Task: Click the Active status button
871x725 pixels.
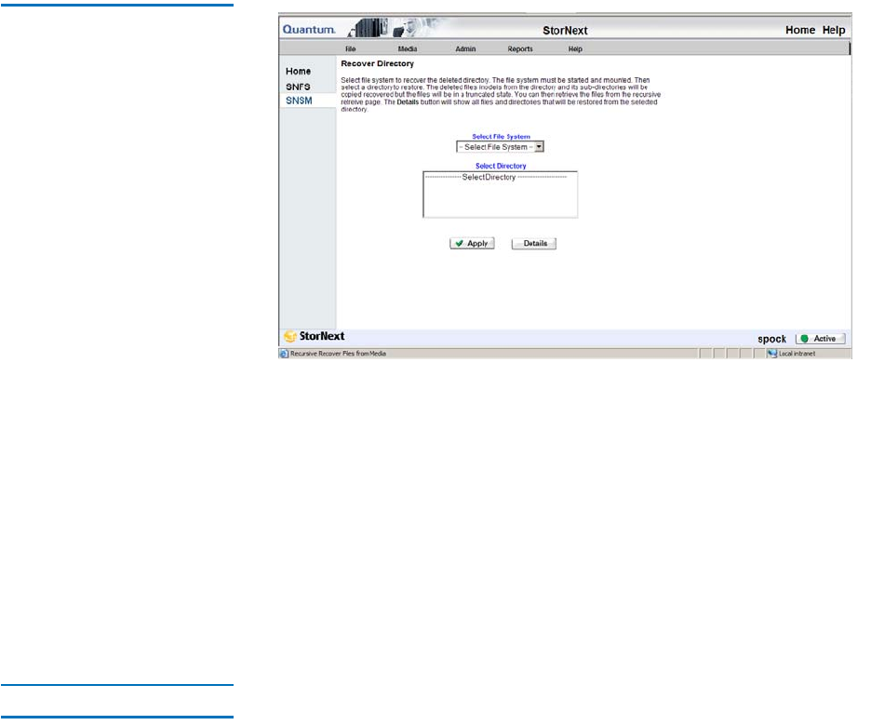Action: (821, 339)
